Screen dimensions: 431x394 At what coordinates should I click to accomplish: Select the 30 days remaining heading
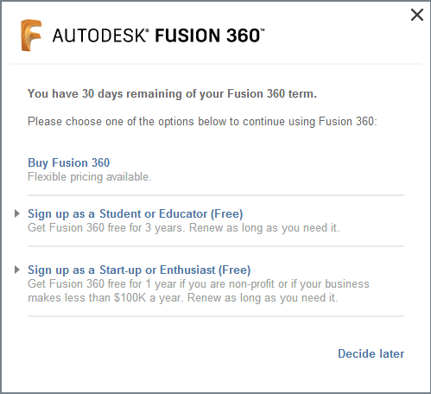coord(172,94)
